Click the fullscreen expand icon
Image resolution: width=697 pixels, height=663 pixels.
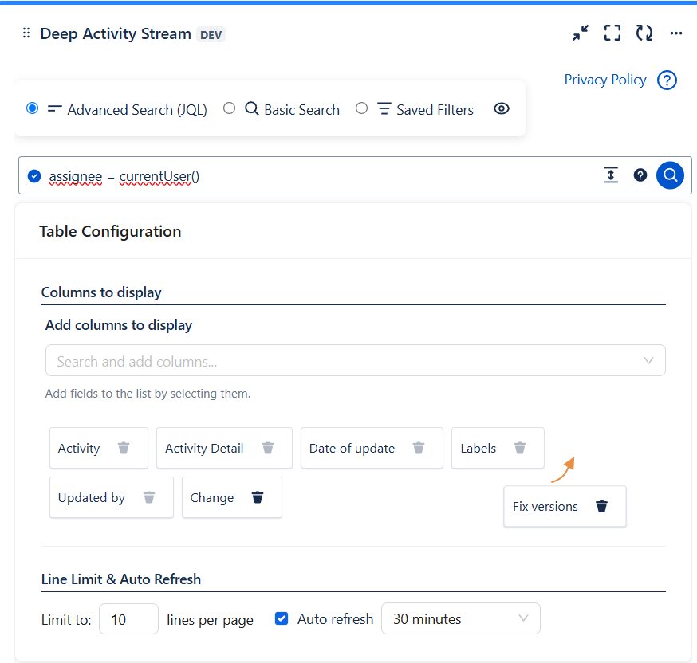612,33
